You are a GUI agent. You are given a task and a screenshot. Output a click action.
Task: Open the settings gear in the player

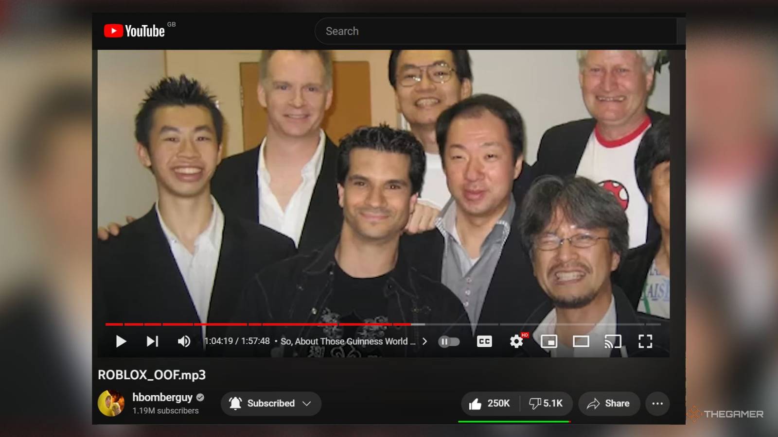click(x=516, y=341)
